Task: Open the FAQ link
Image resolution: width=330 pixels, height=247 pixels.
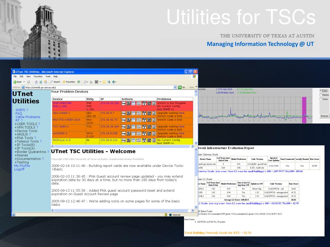Action: (x=19, y=114)
